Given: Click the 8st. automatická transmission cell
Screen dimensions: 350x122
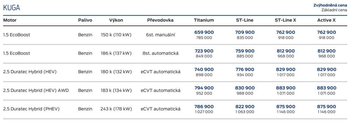Looking at the screenshot, I should point(160,53).
